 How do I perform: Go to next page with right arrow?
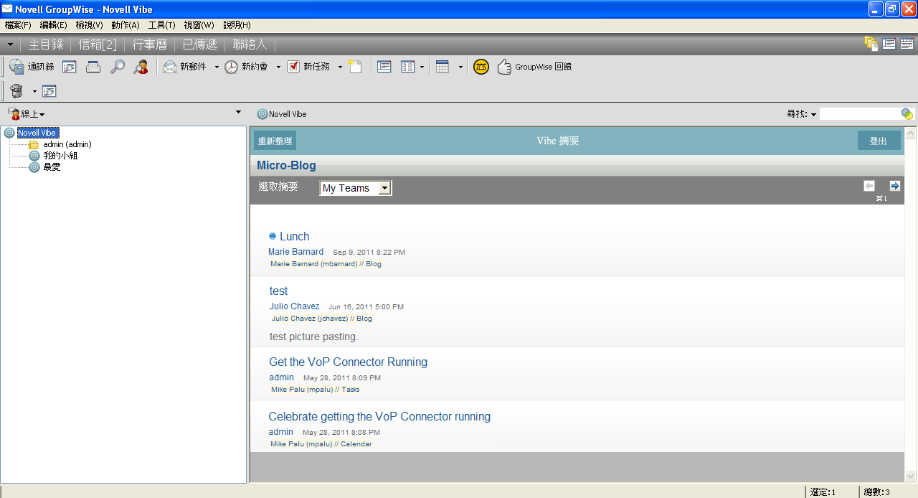(x=895, y=186)
